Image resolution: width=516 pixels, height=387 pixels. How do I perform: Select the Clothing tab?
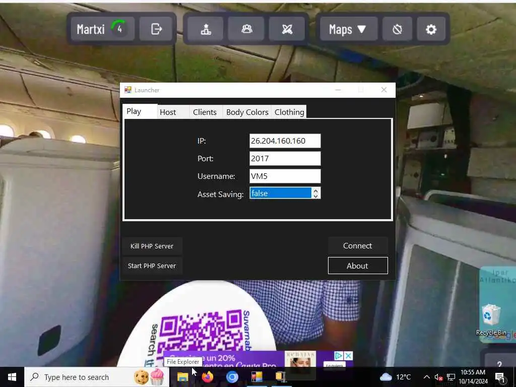pos(289,112)
